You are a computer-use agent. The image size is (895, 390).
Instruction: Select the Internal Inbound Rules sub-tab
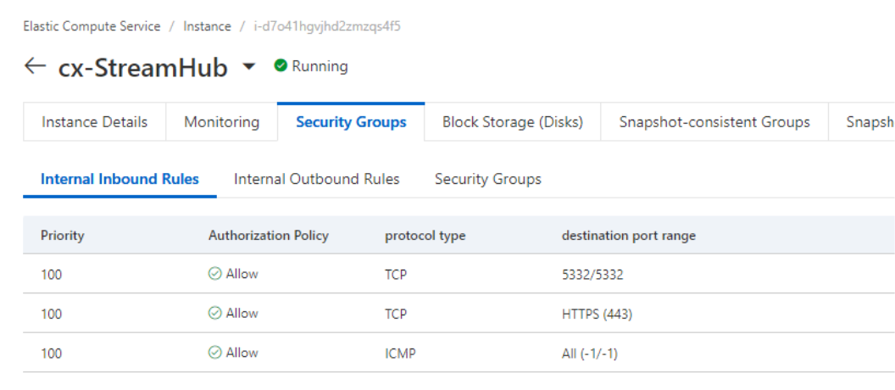[120, 179]
